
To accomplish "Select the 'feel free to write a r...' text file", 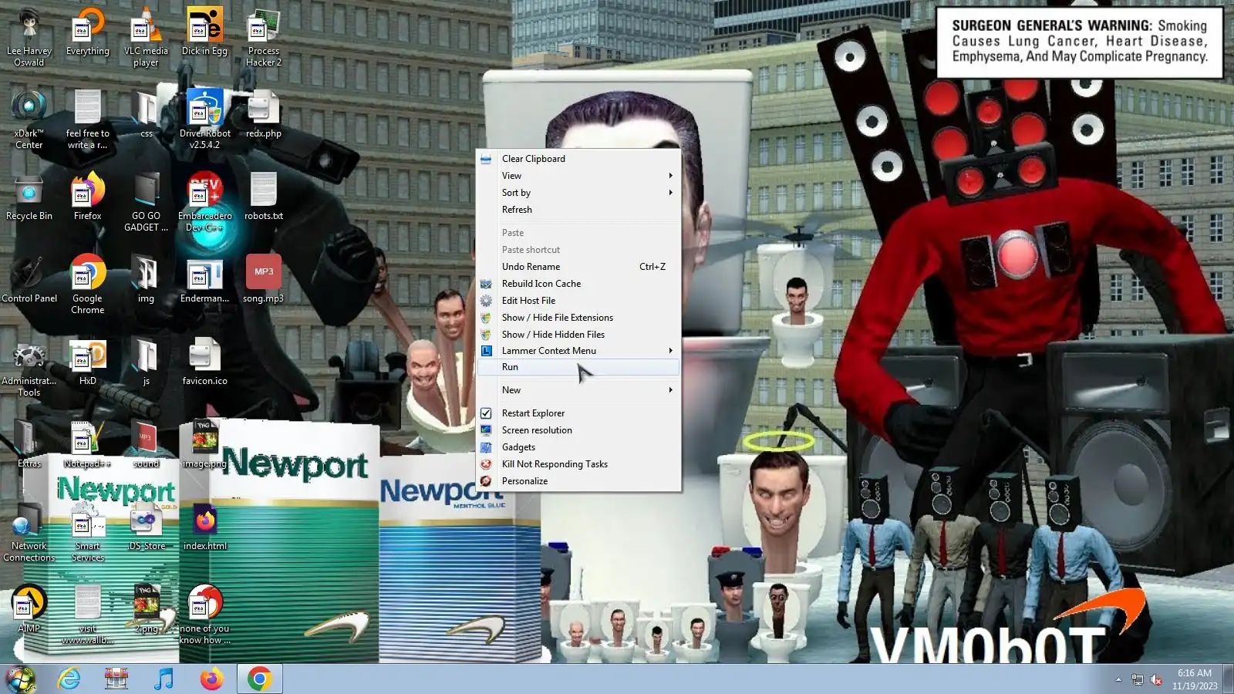I will pos(88,120).
